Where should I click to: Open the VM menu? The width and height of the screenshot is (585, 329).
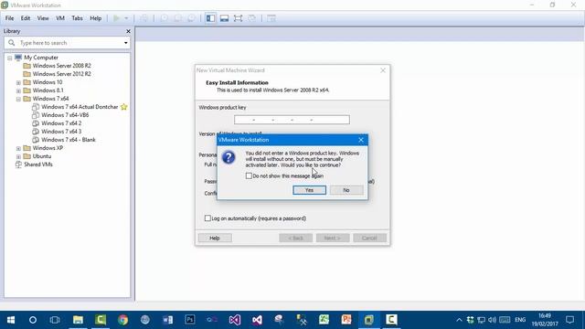(x=60, y=18)
